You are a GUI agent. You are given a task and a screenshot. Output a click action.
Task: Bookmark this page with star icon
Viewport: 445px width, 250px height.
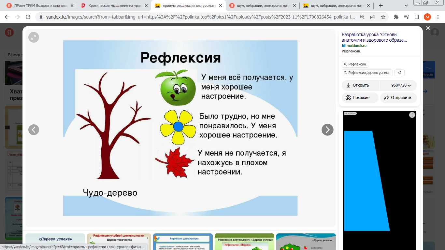tap(383, 17)
